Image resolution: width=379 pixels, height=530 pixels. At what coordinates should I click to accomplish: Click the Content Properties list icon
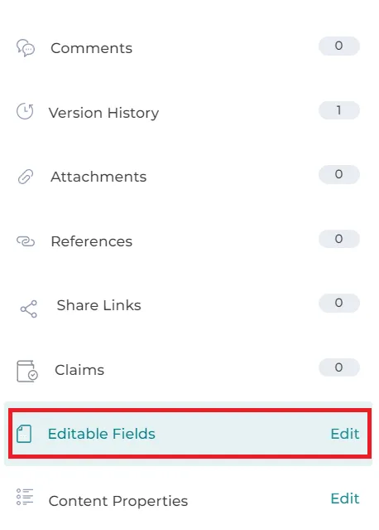click(x=25, y=497)
